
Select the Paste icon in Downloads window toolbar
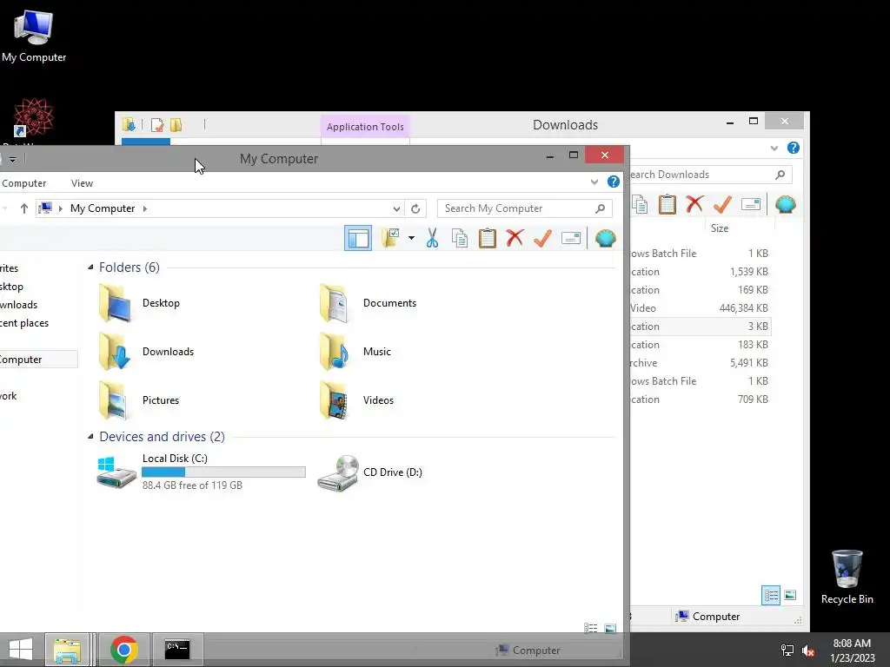click(x=667, y=205)
